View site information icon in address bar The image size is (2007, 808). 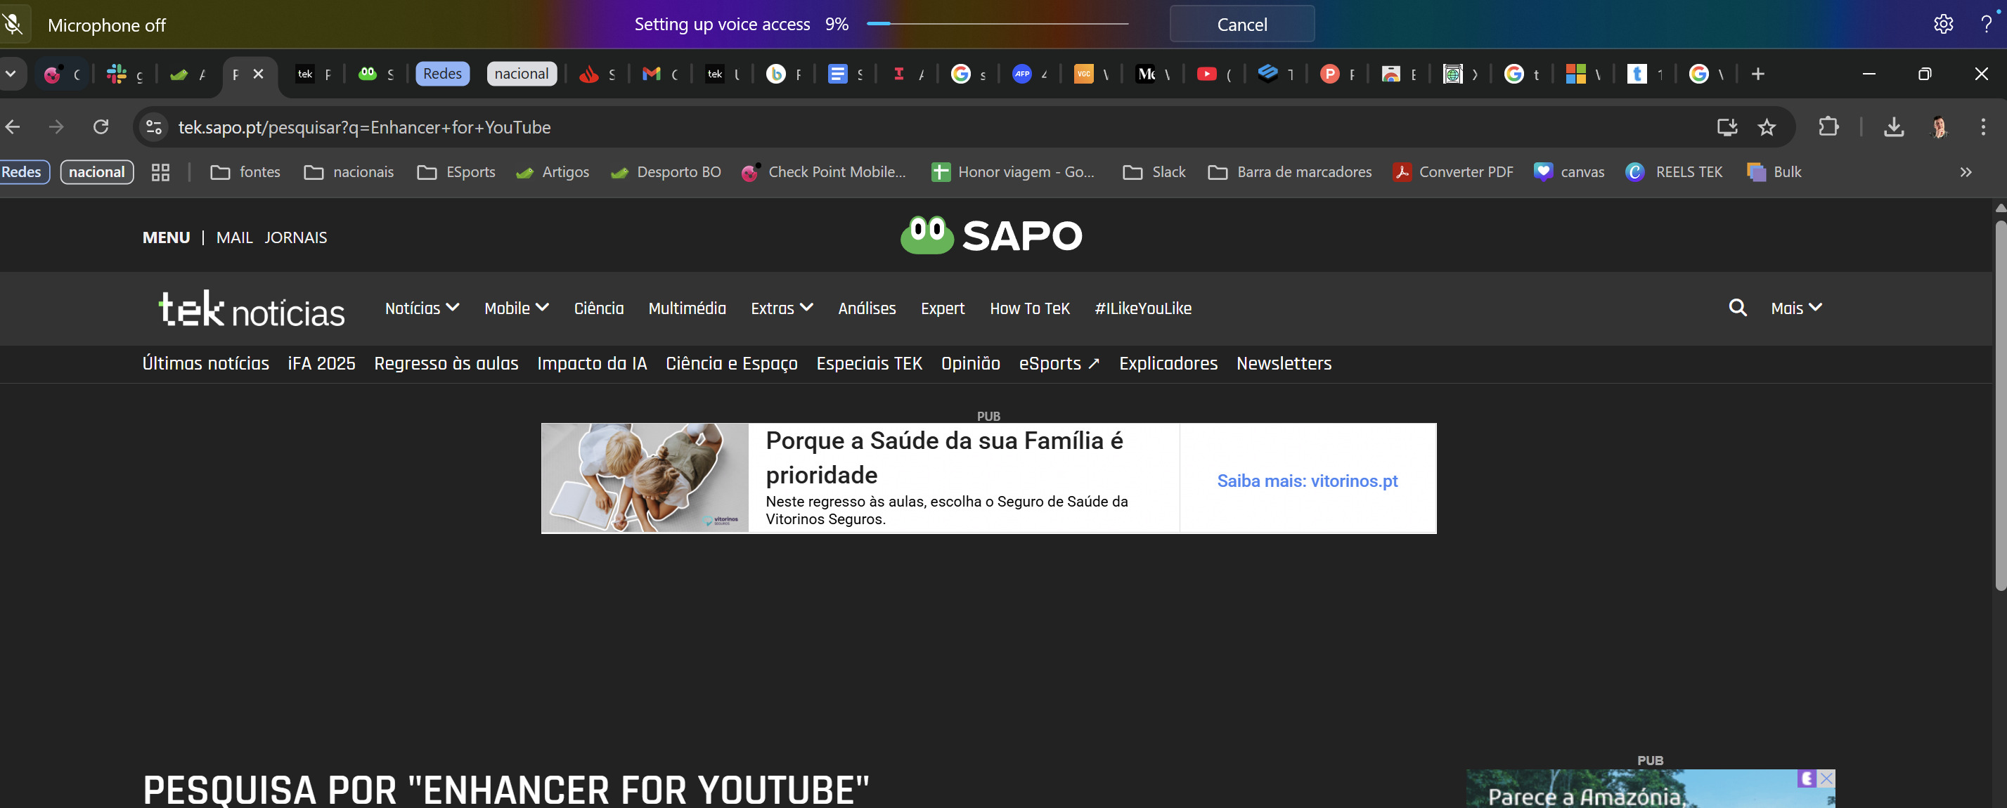[154, 127]
